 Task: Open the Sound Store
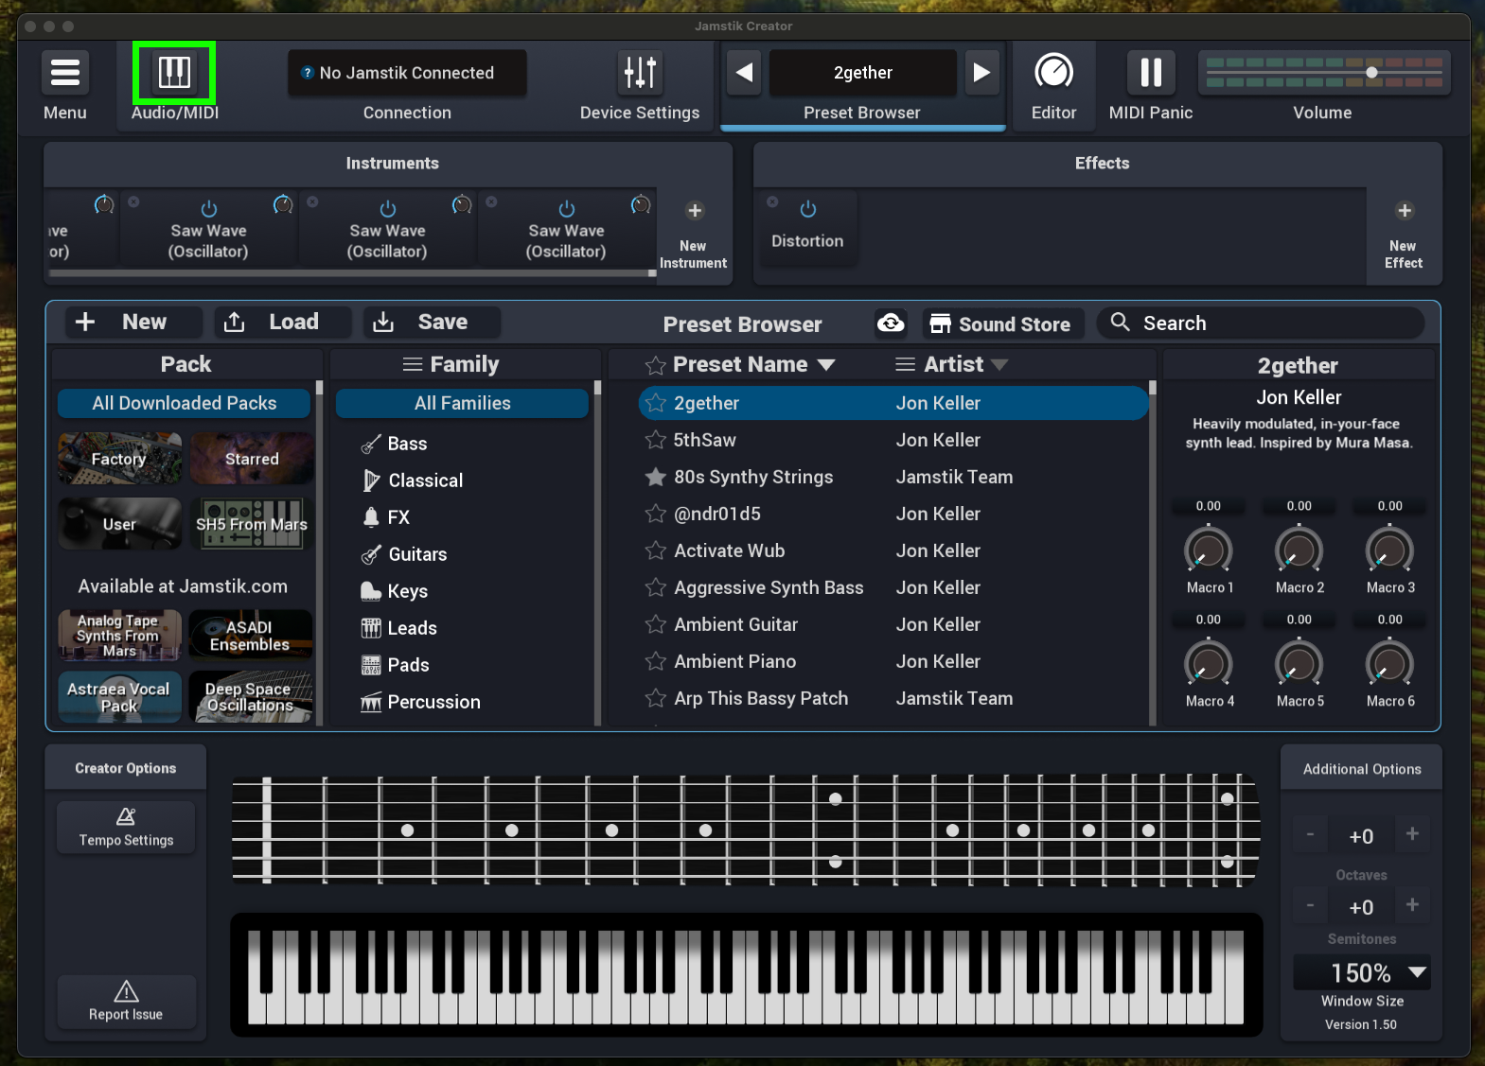1001,323
